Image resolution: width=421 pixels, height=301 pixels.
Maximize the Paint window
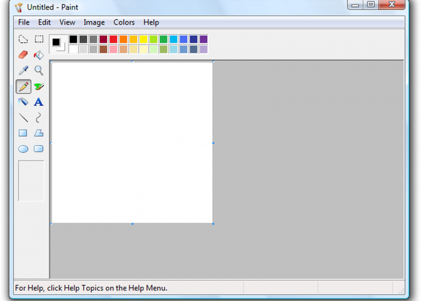pos(371,5)
